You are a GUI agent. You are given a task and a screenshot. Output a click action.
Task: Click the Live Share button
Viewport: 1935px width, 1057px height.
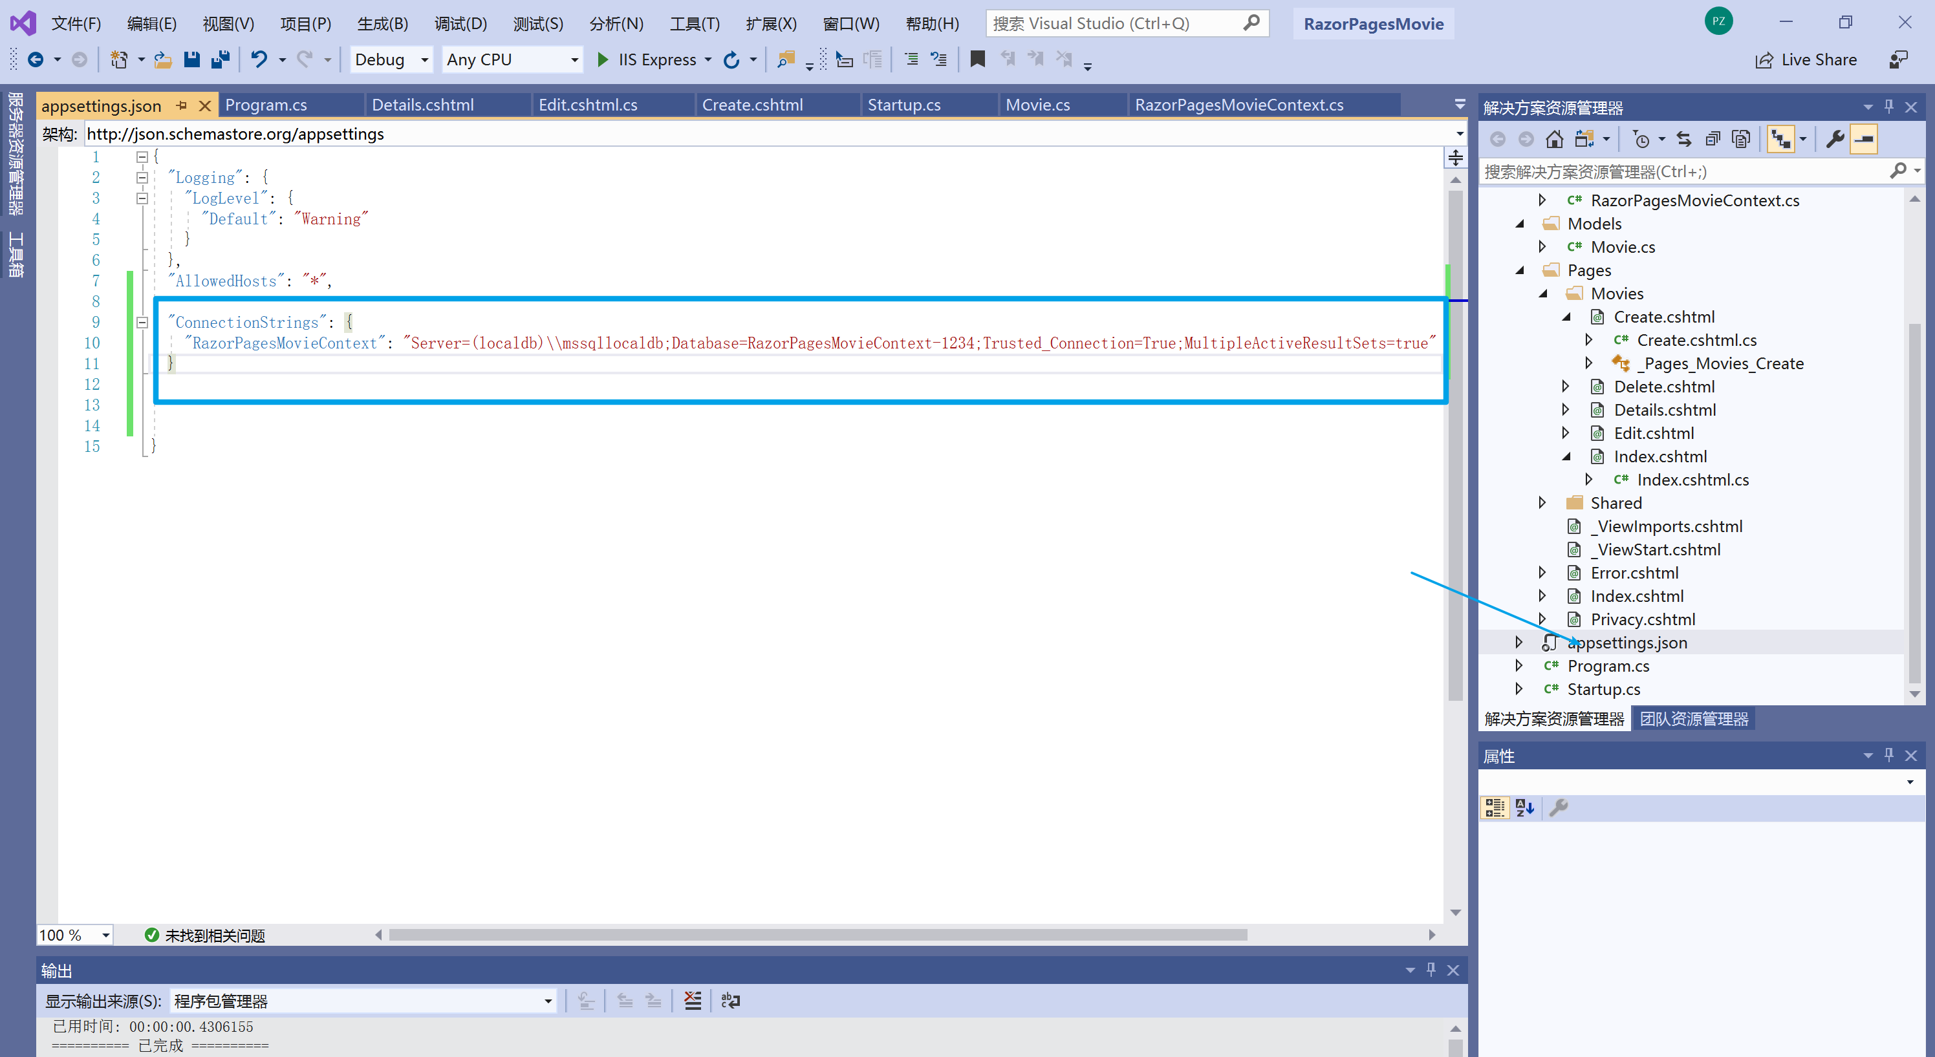coord(1806,59)
